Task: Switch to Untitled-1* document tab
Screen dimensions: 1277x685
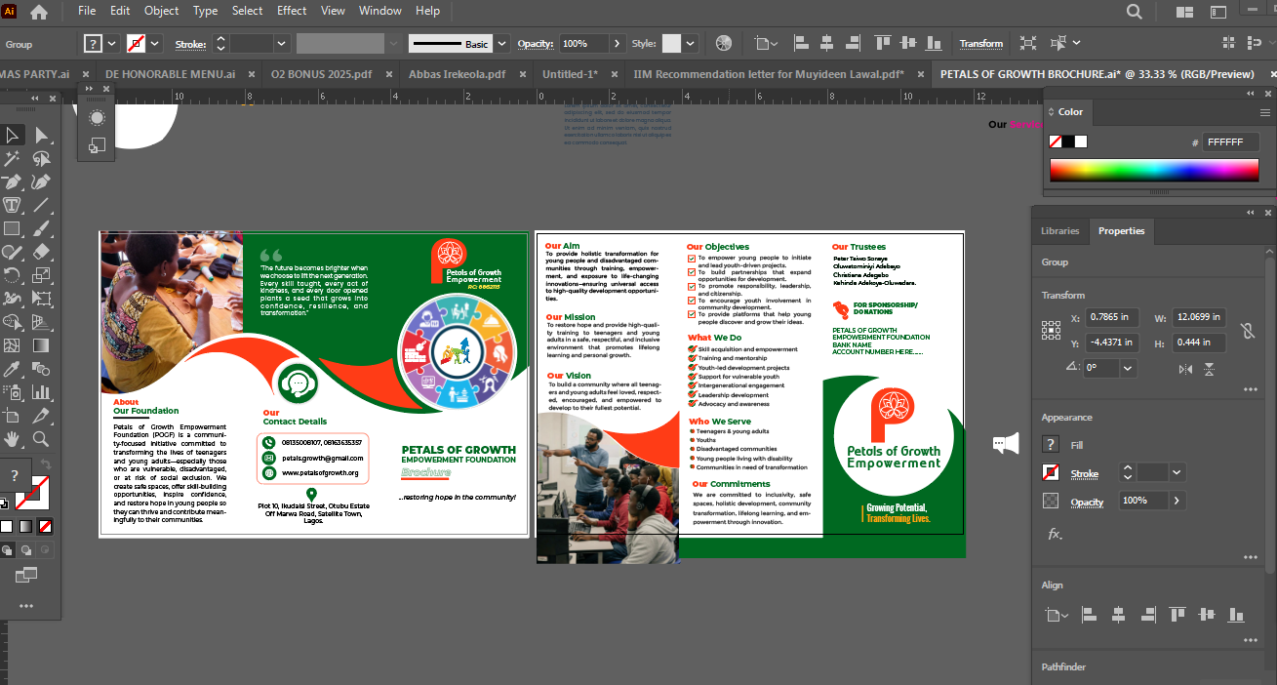Action: [570, 74]
